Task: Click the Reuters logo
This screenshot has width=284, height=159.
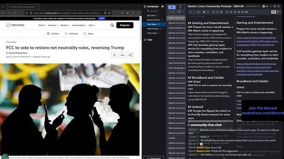Action: (15, 25)
